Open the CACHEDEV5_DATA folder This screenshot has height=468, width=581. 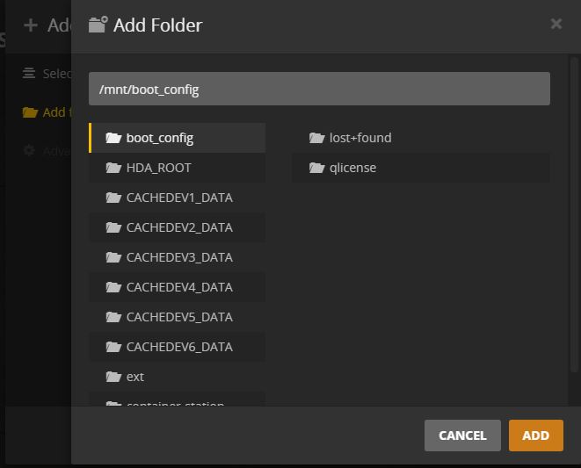click(x=179, y=317)
